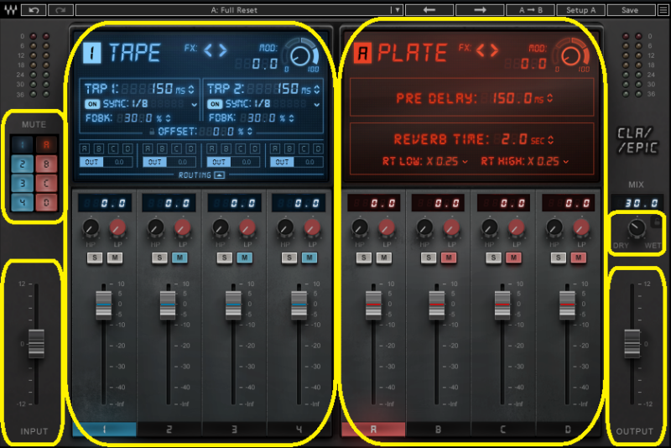671x448 pixels.
Task: Click the Mix value display field
Action: (x=636, y=202)
